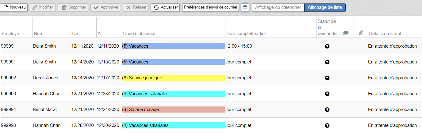Sort by the De date column header
422x133 pixels.
click(75, 34)
